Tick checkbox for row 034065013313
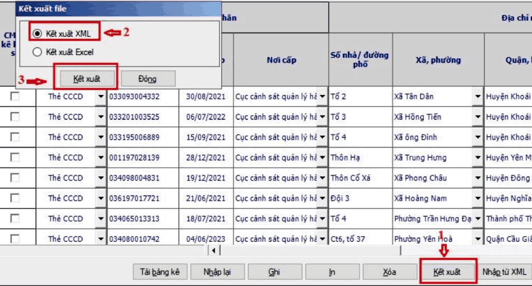Image resolution: width=532 pixels, height=286 pixels. [15, 219]
